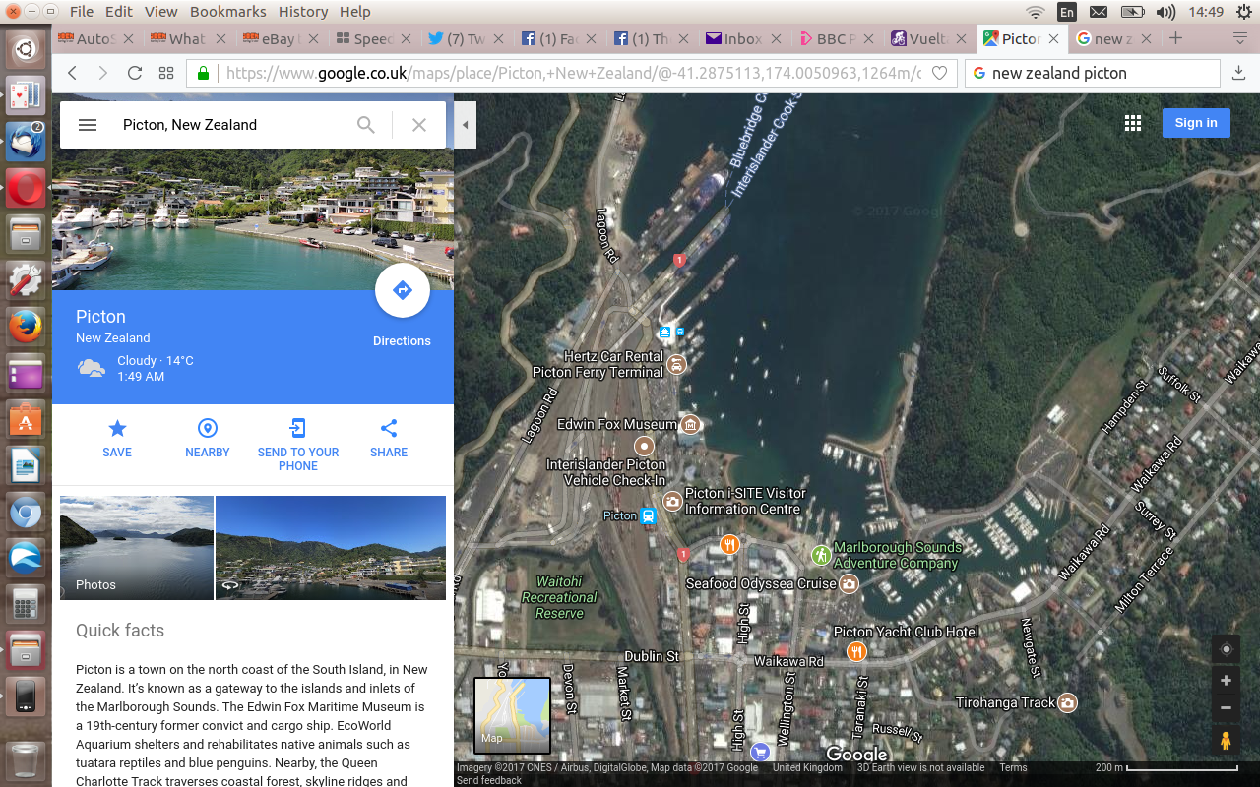Pick up the Street View pegman
The image size is (1260, 787).
point(1226,741)
